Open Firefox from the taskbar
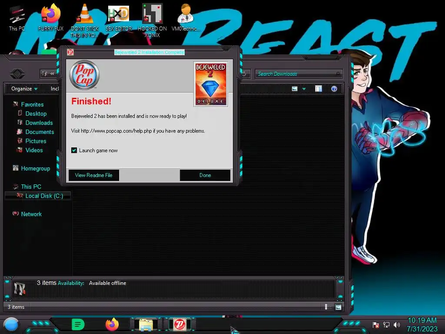The height and width of the screenshot is (334, 445). coord(112,324)
